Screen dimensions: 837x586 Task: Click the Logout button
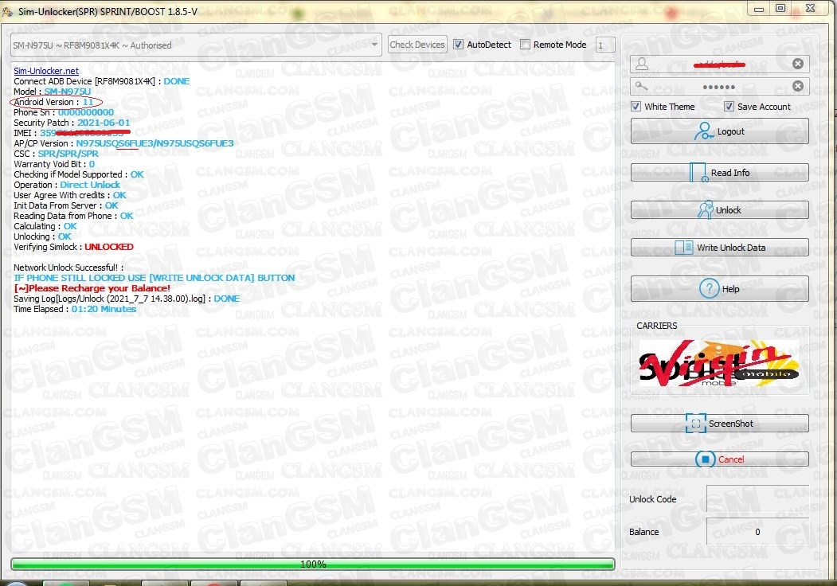pyautogui.click(x=720, y=131)
